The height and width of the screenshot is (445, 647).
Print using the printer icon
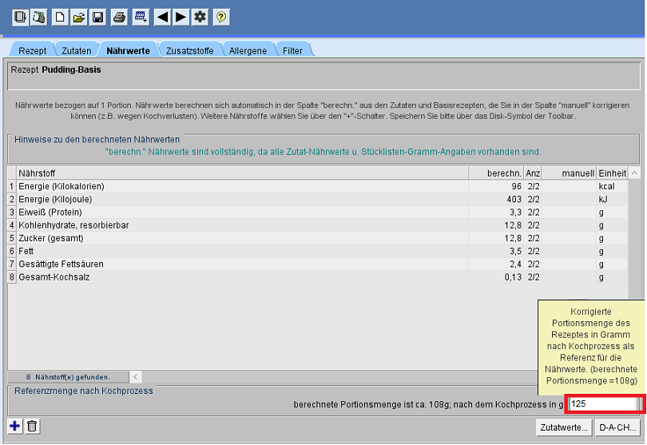(x=119, y=17)
